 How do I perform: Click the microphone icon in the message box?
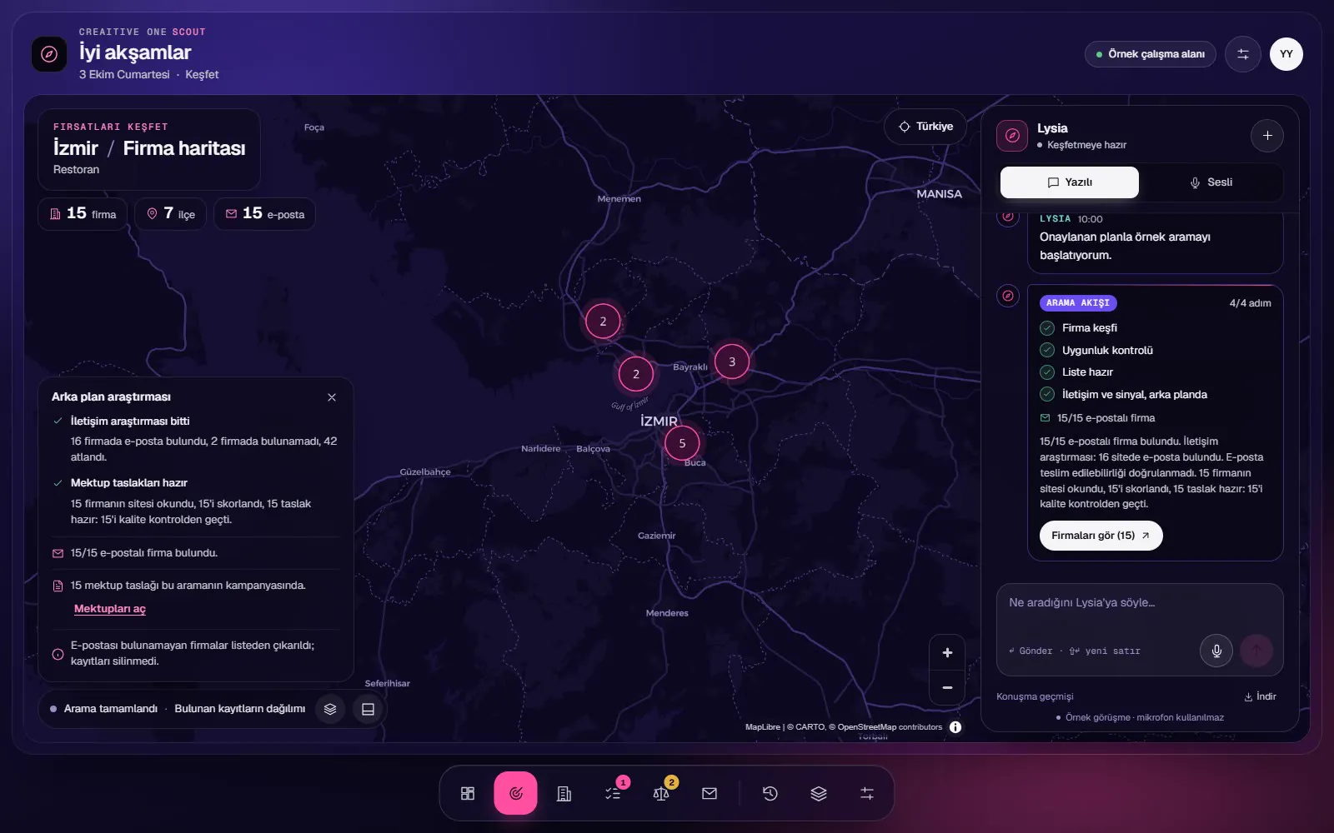(x=1216, y=651)
